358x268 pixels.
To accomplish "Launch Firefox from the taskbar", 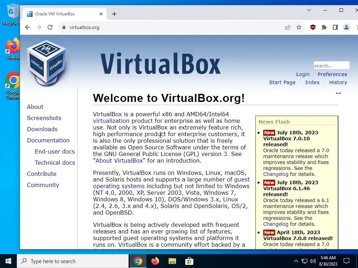I will coord(155,261).
